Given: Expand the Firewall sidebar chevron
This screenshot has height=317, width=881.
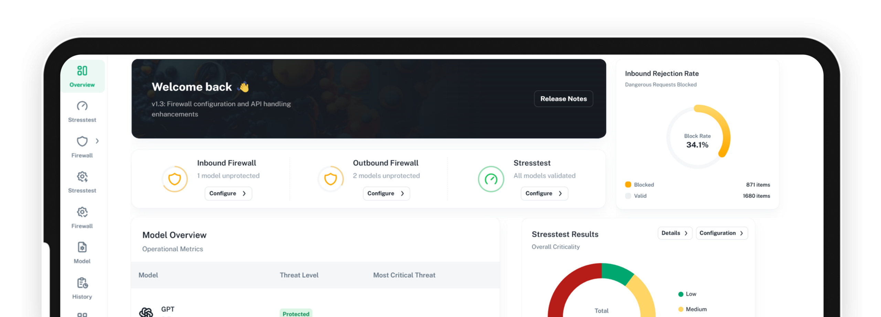Looking at the screenshot, I should tap(98, 141).
